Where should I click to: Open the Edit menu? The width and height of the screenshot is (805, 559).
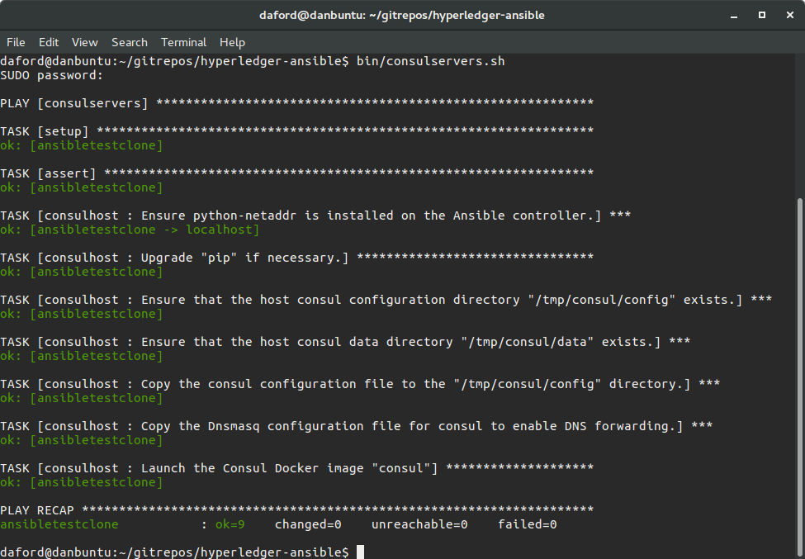tap(49, 42)
